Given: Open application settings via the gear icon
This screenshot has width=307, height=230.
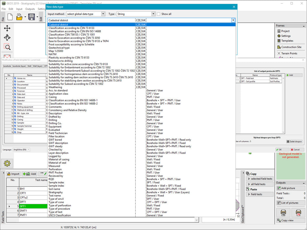Looking at the screenshot, I should pos(7,163).
